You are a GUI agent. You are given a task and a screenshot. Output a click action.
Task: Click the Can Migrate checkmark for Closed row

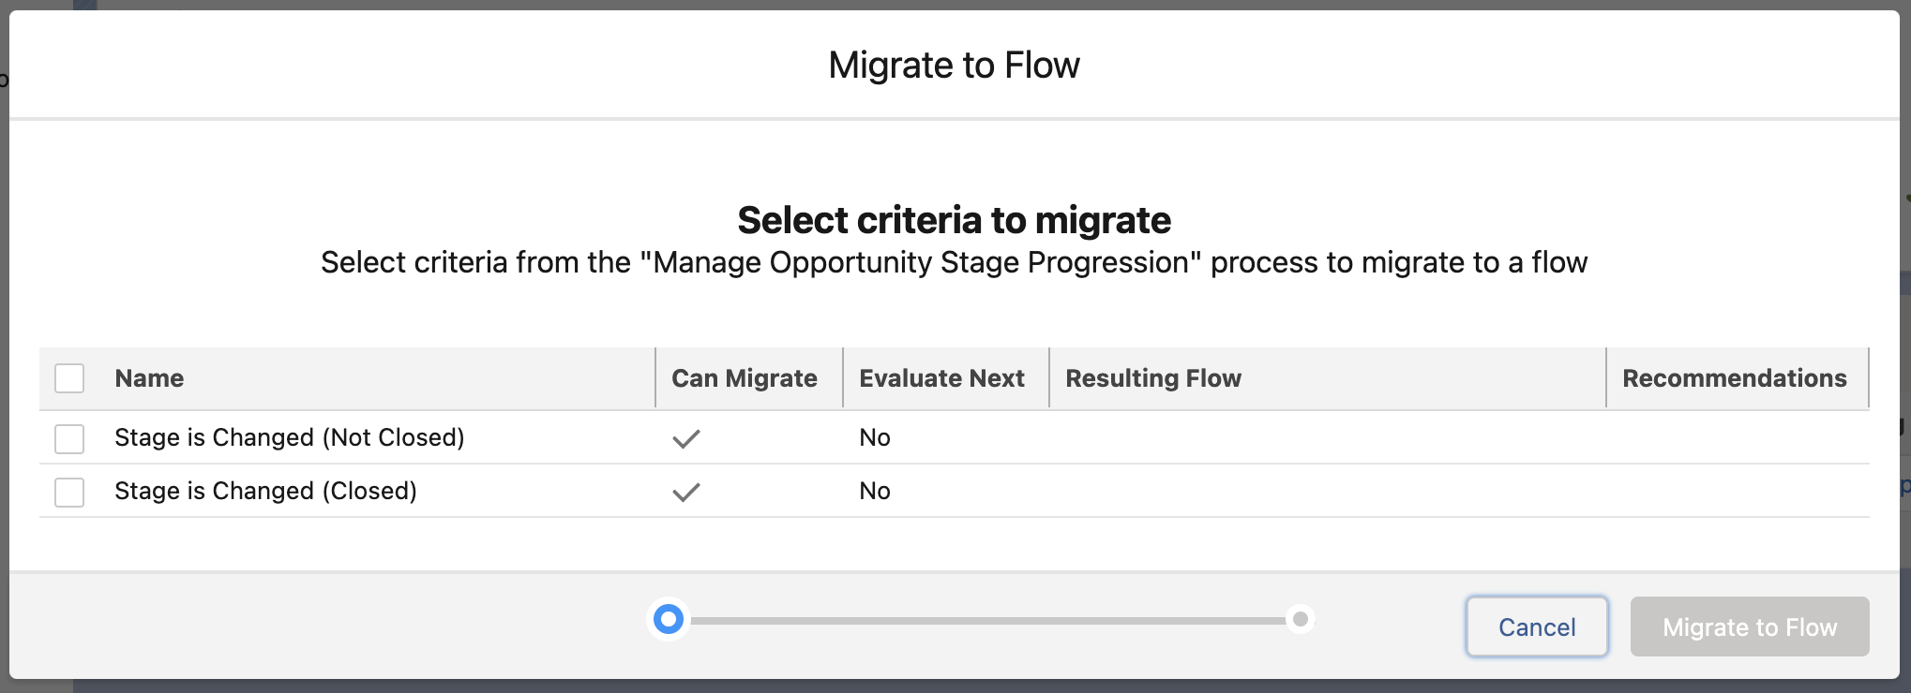(x=686, y=492)
